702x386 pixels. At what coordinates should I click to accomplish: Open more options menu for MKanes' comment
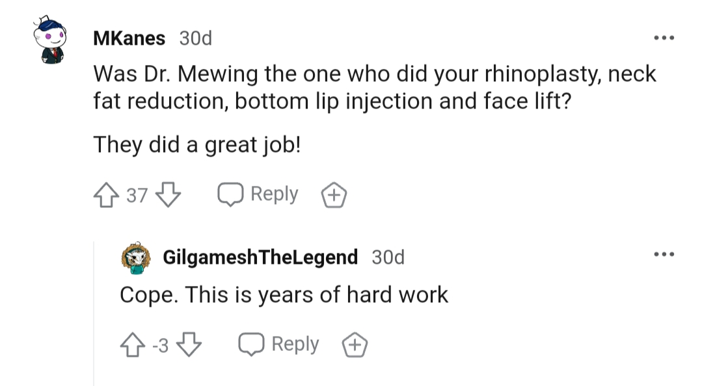[664, 38]
